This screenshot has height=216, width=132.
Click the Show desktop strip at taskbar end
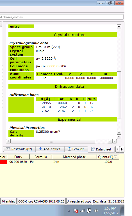[x=122, y=210]
